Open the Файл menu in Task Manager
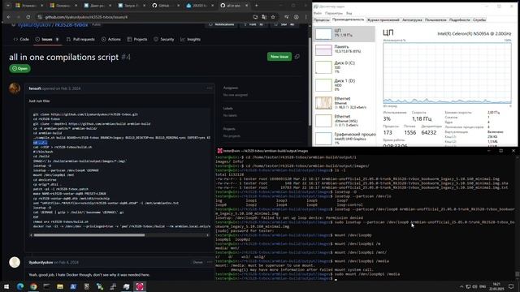The image size is (520, 292). coord(318,13)
